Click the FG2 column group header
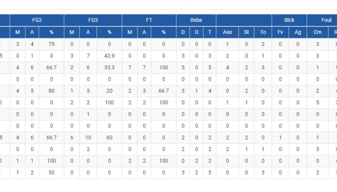This screenshot has height=192, width=337. coord(37,20)
